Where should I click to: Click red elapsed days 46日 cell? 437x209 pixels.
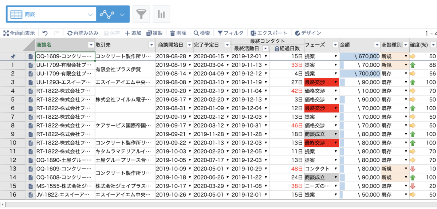pos(287,125)
